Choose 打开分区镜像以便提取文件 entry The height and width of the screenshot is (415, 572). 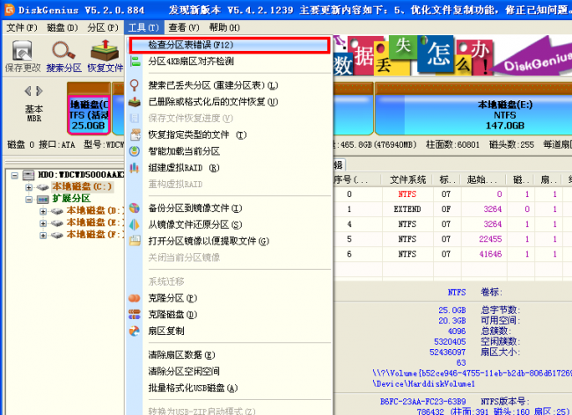coord(230,241)
